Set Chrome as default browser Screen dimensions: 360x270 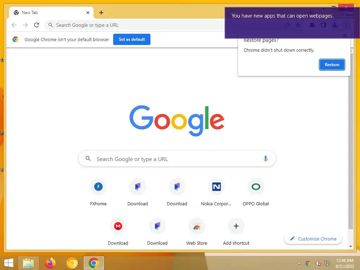pyautogui.click(x=131, y=39)
